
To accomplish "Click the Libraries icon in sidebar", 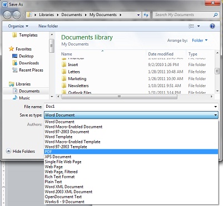I will pyautogui.click(x=11, y=84).
